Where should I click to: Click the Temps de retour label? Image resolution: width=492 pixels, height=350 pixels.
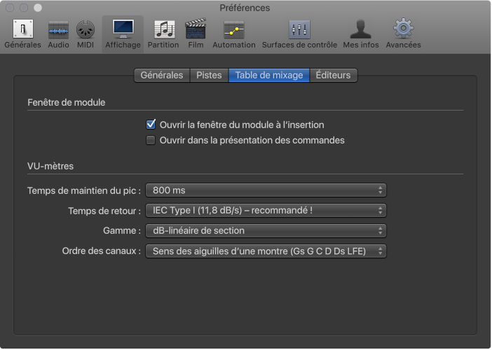click(x=104, y=211)
